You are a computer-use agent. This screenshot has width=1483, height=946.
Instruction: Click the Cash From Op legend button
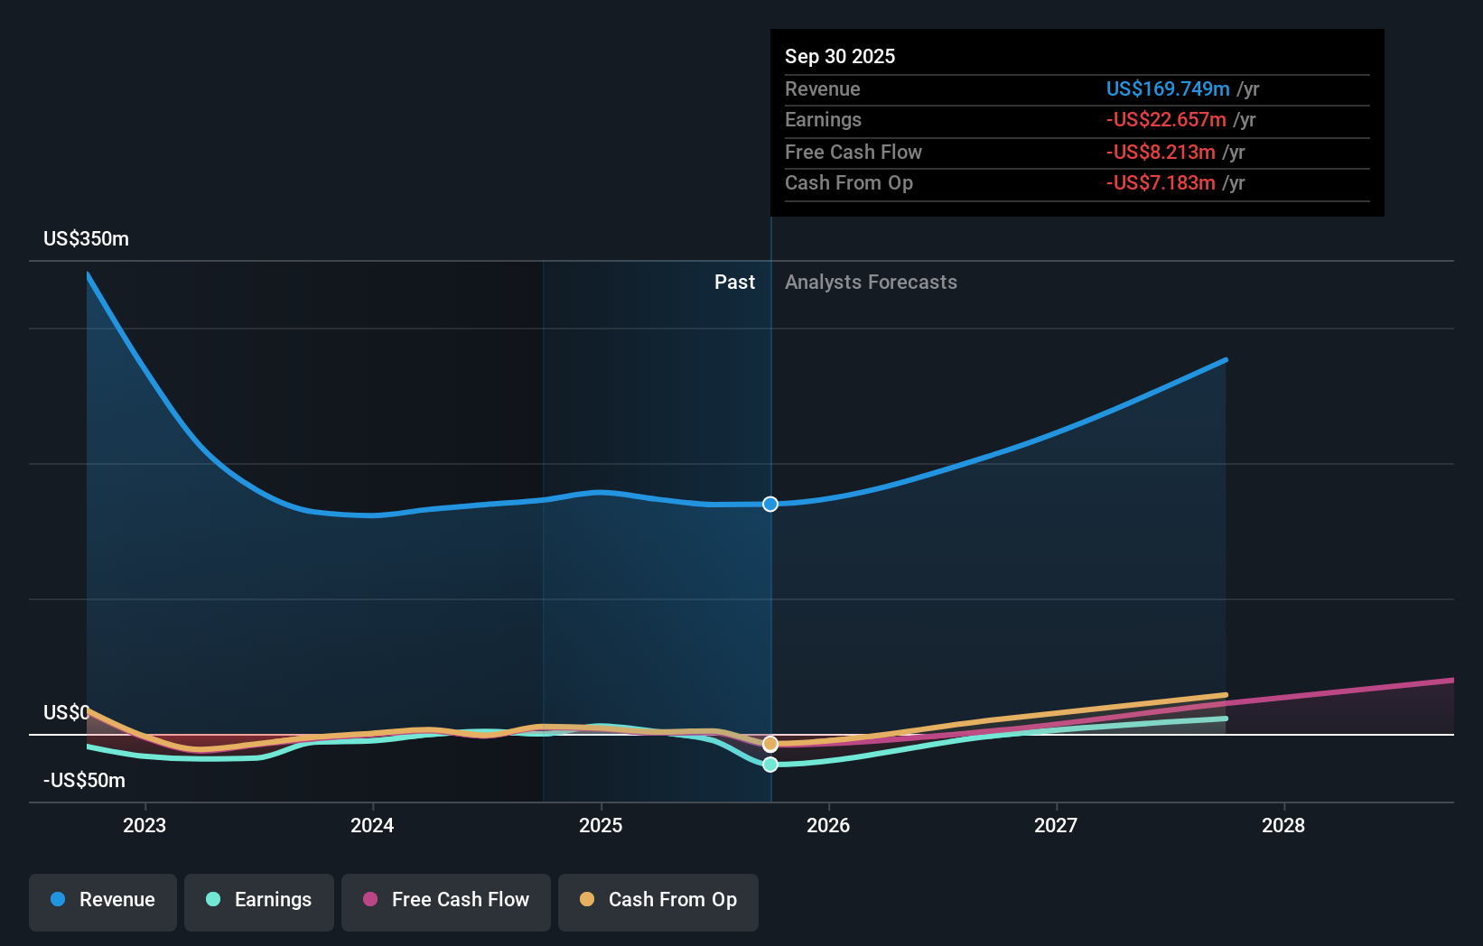tap(658, 900)
